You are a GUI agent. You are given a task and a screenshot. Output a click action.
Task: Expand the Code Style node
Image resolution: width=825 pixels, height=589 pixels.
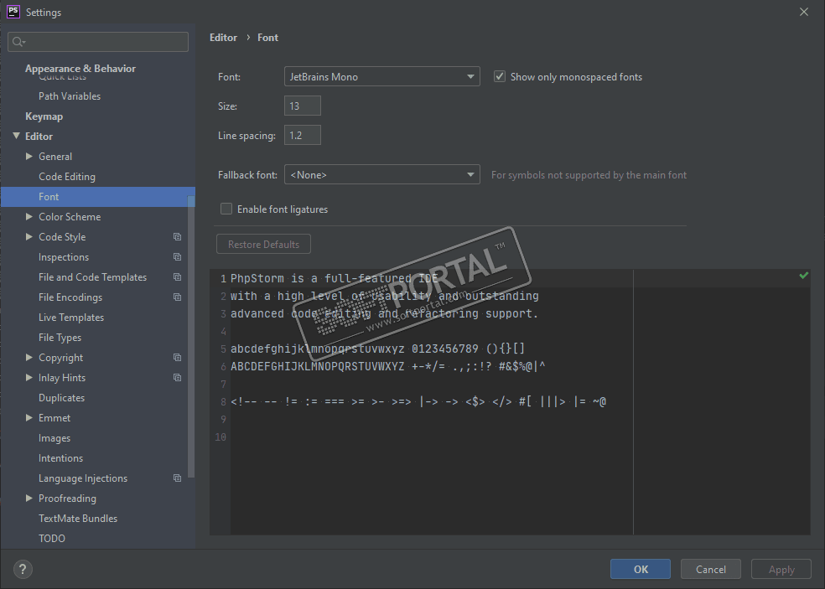(x=29, y=236)
